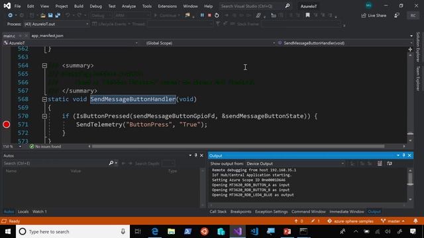Open the Analyze menu

[129, 6]
